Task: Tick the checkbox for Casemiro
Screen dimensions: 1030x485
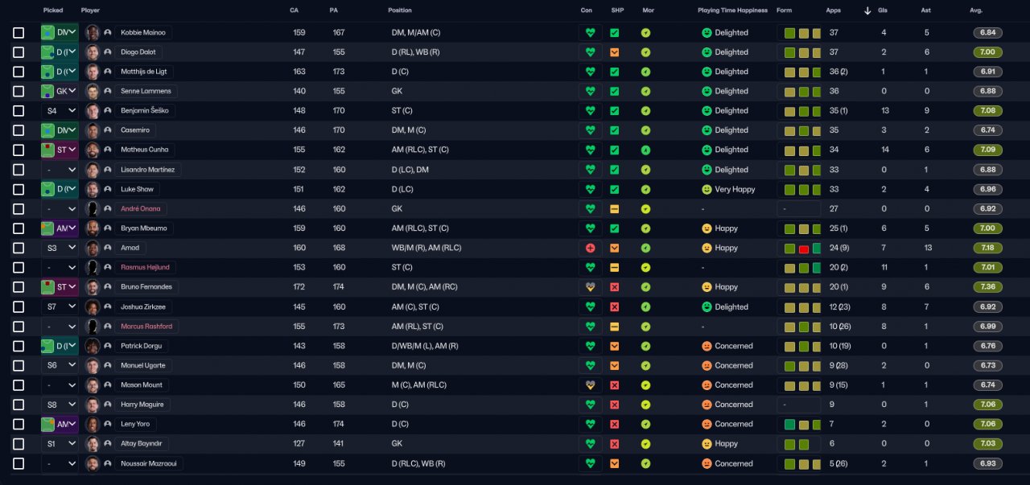Action: [x=19, y=130]
